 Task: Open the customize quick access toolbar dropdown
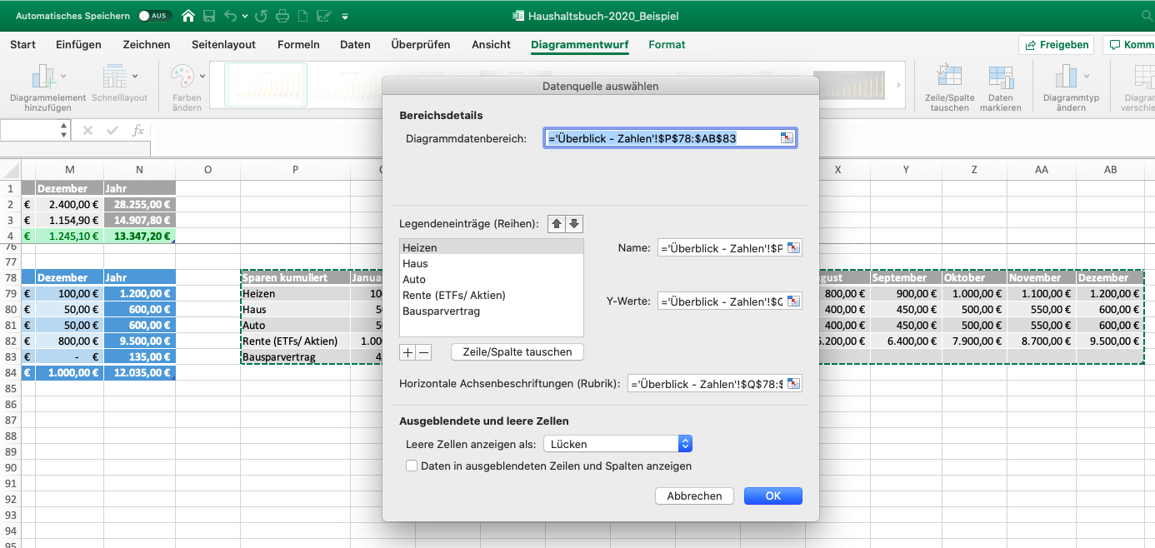coord(346,16)
